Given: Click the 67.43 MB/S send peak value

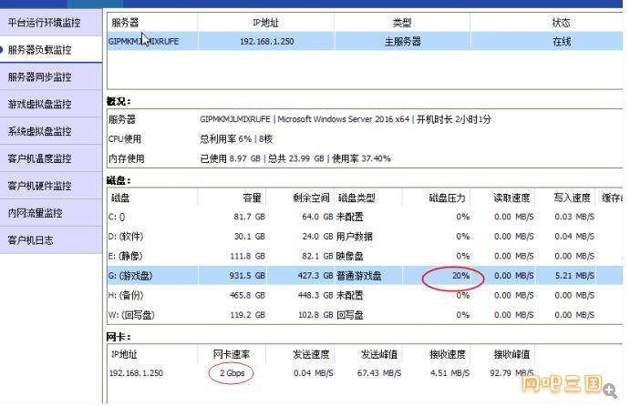Looking at the screenshot, I should [x=379, y=373].
